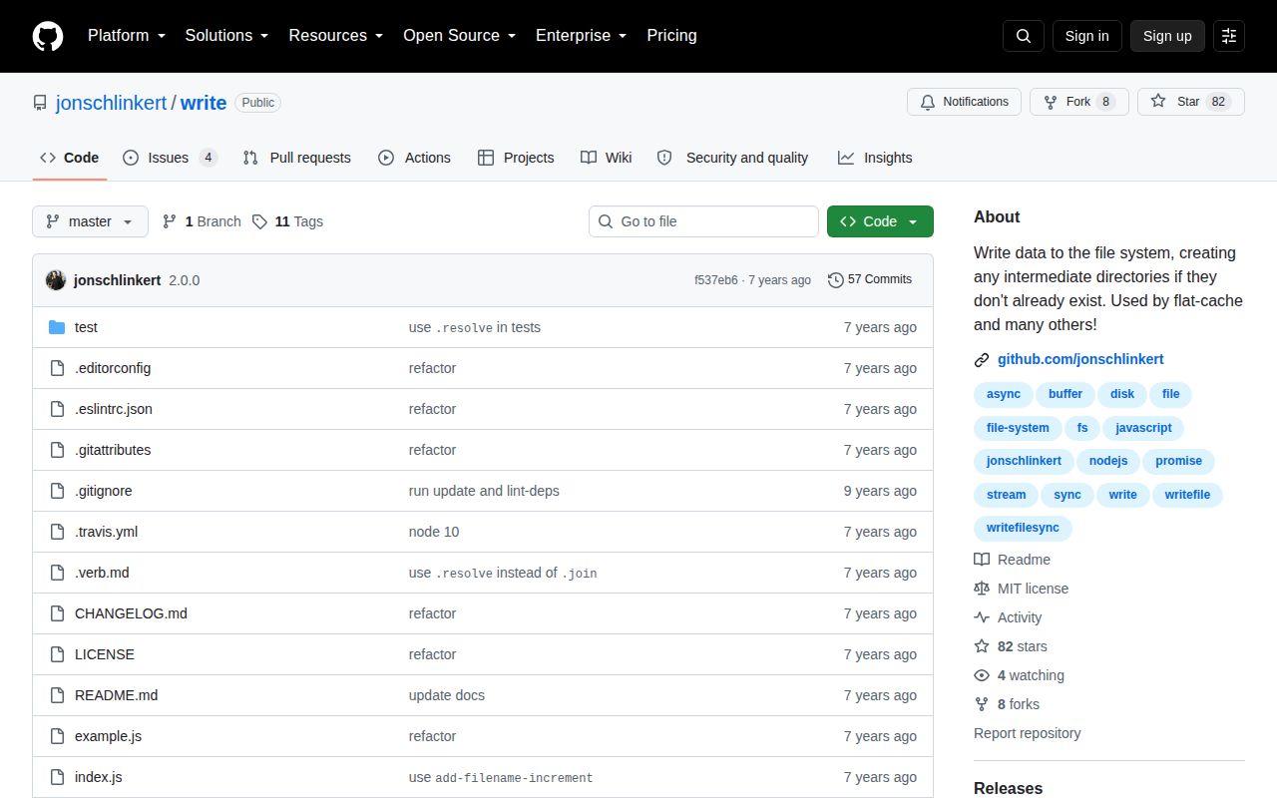Expand the Platform menu

[x=127, y=36]
